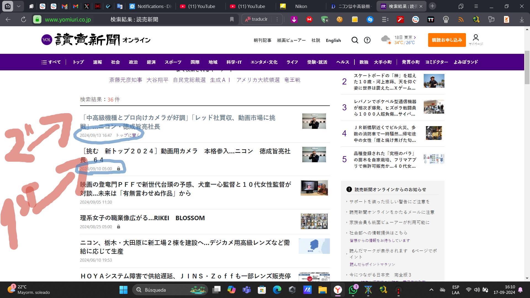The image size is (530, 298).
Task: Switch to the first YouTube tab
Action: 201,6
